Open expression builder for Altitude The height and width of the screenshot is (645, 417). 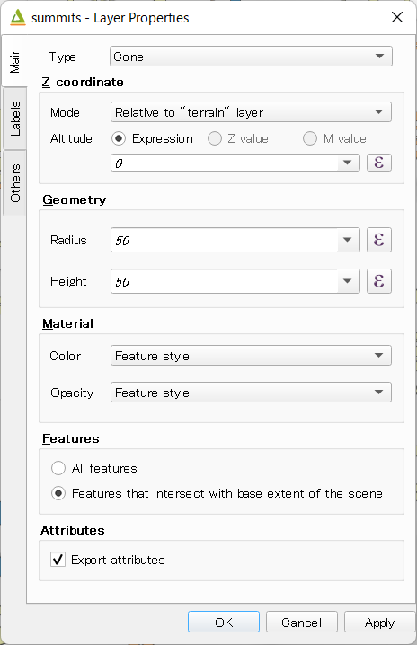pos(378,163)
